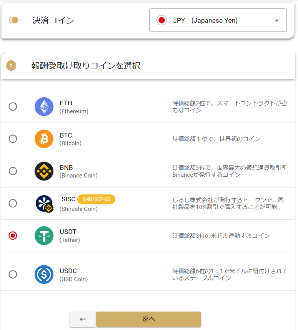Click the 次へ next button
The height and width of the screenshot is (330, 298).
point(149,319)
